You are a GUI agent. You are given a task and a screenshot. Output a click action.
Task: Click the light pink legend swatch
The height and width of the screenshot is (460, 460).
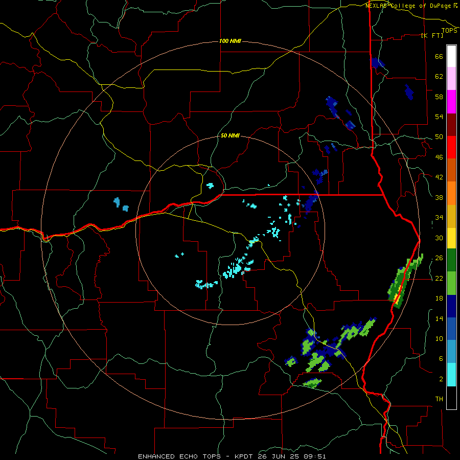click(x=451, y=79)
